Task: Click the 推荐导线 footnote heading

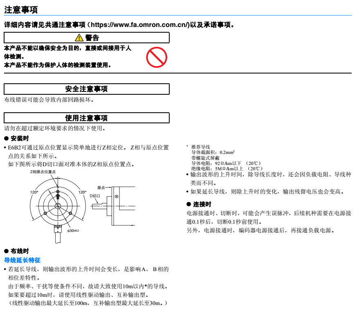Action: point(200,147)
